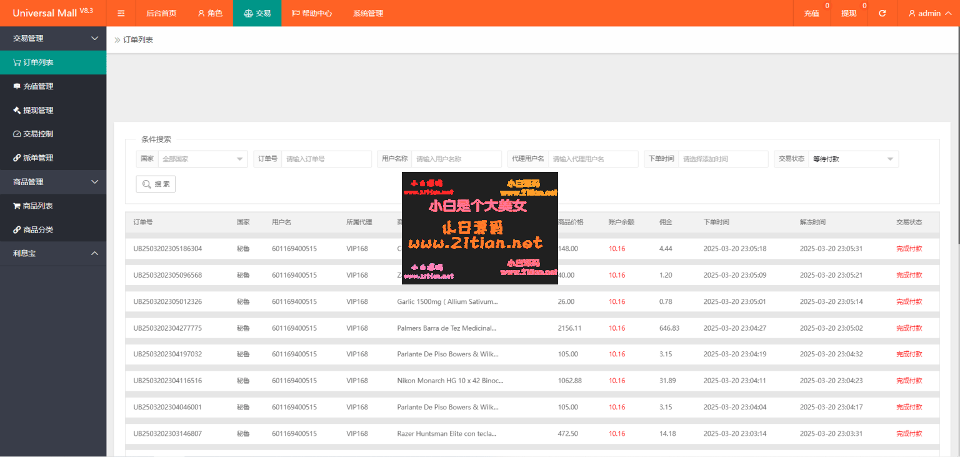This screenshot has width=960, height=457.
Task: Open 商品列表 in the sidebar
Action: (x=53, y=206)
